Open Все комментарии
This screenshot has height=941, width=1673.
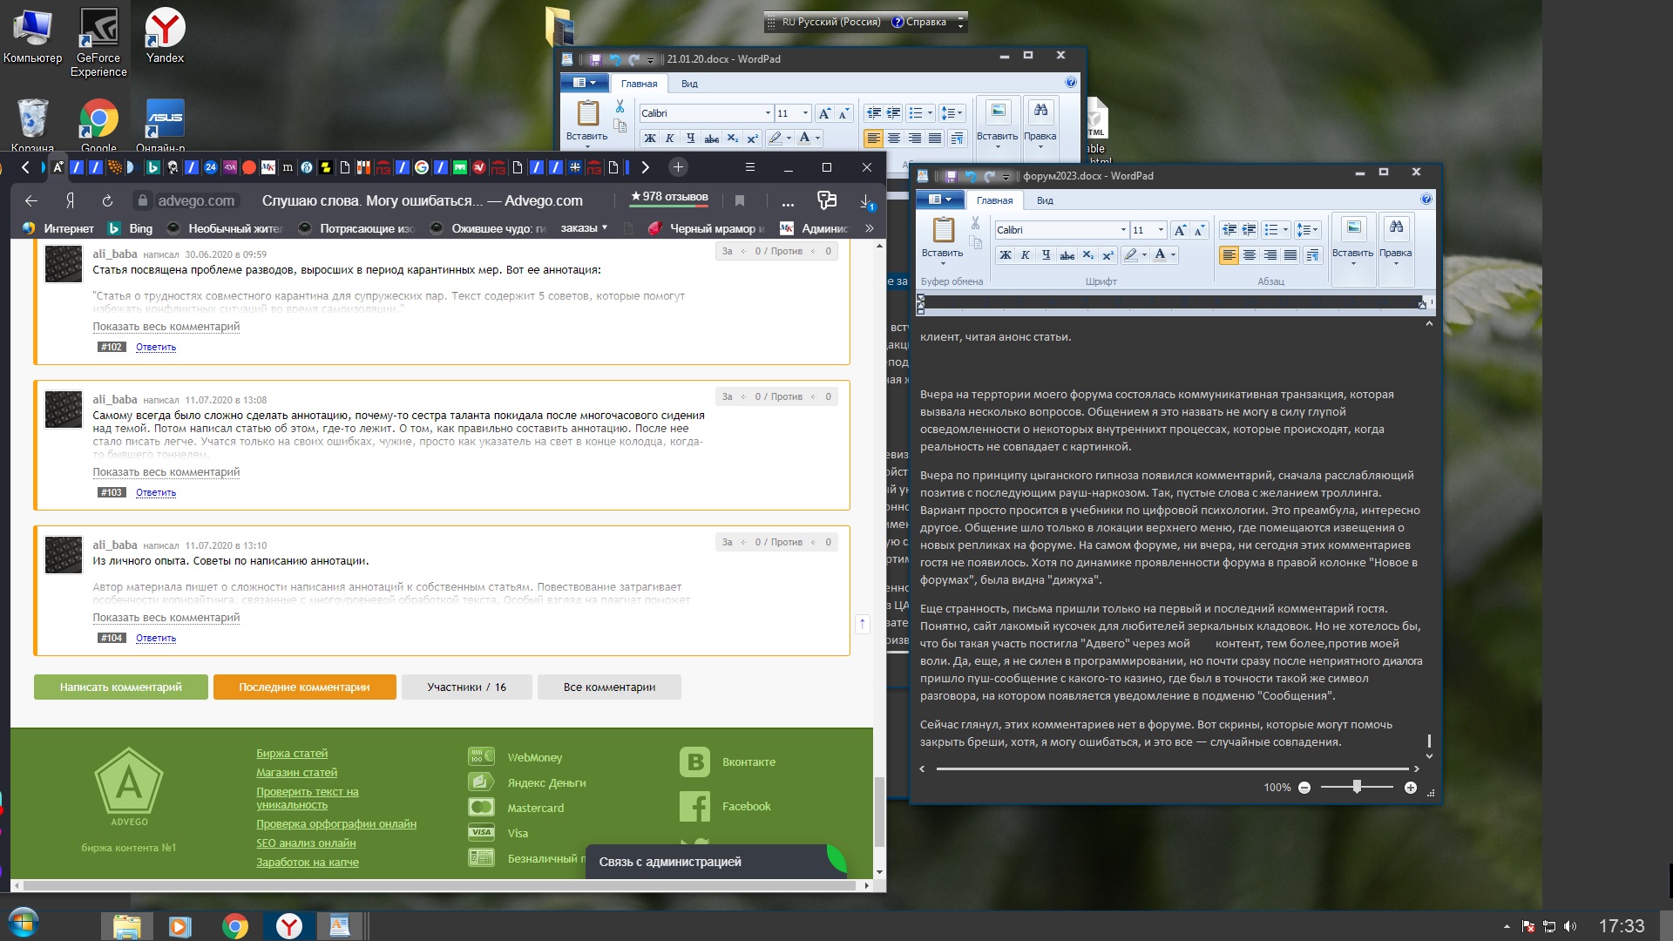click(609, 687)
